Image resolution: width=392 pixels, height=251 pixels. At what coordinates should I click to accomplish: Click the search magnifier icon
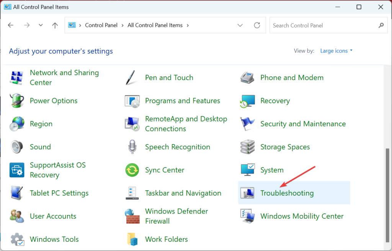click(x=381, y=25)
